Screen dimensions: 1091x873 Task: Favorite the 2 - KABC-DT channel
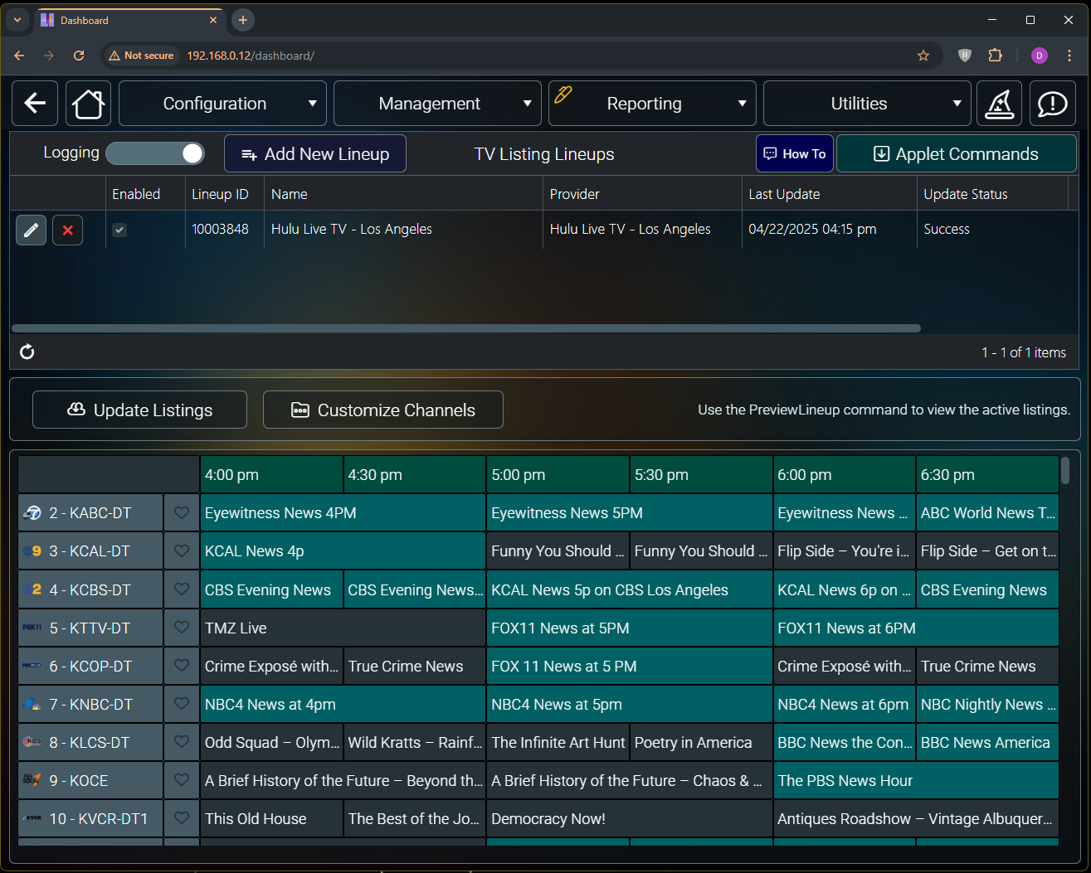coord(182,513)
